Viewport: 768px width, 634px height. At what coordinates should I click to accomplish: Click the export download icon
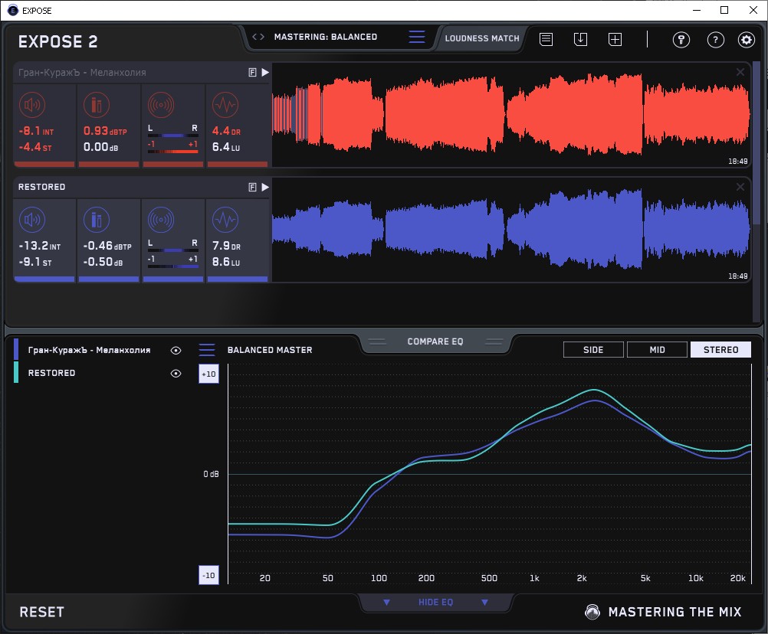pos(580,40)
